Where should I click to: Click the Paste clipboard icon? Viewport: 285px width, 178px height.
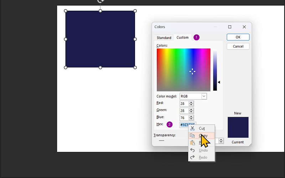(192, 143)
